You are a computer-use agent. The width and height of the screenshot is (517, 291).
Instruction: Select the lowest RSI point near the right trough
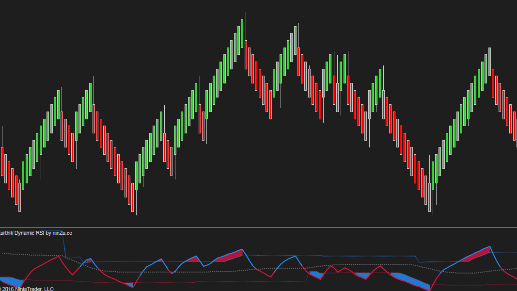[x=430, y=290]
